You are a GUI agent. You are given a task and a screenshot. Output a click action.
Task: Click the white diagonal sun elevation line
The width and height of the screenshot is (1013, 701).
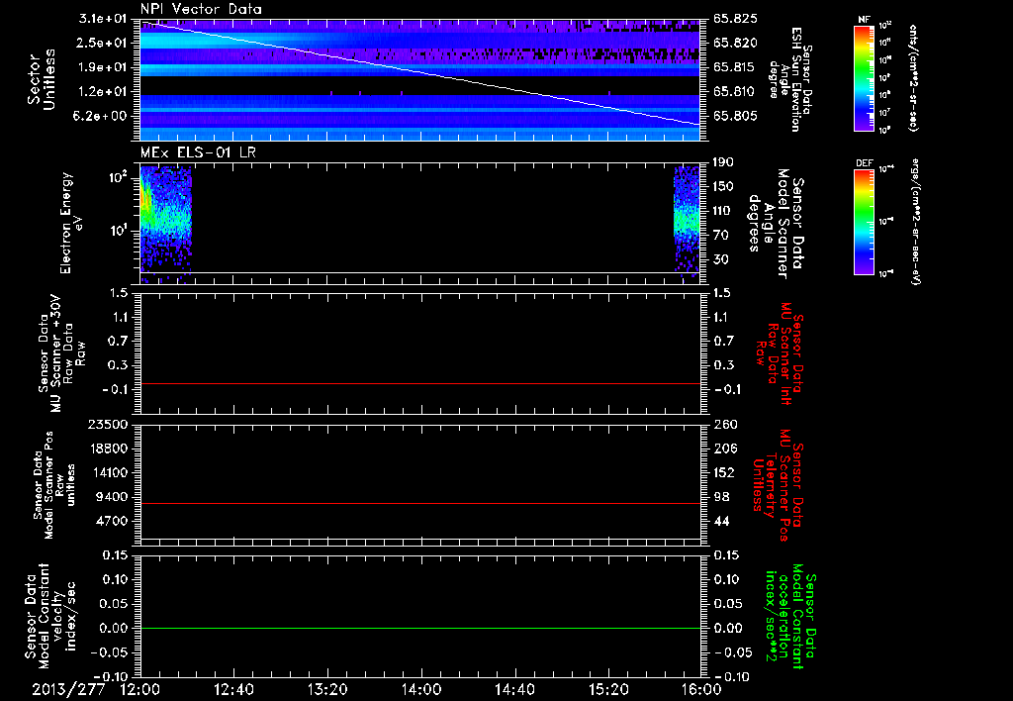click(x=420, y=72)
